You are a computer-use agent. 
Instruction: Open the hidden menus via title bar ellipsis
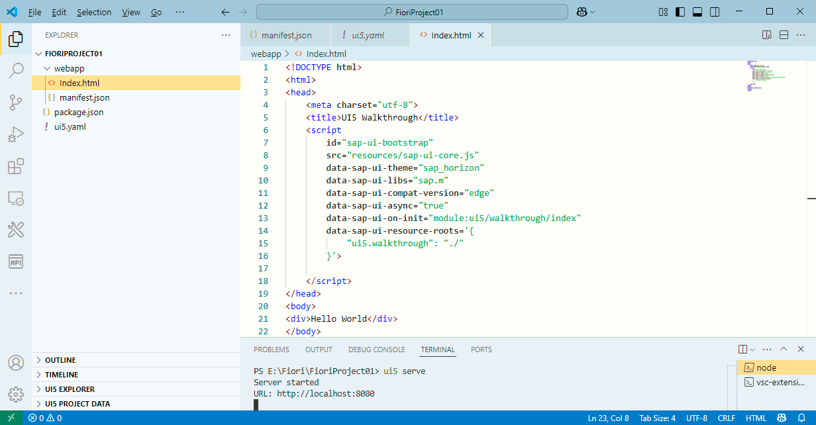(179, 12)
